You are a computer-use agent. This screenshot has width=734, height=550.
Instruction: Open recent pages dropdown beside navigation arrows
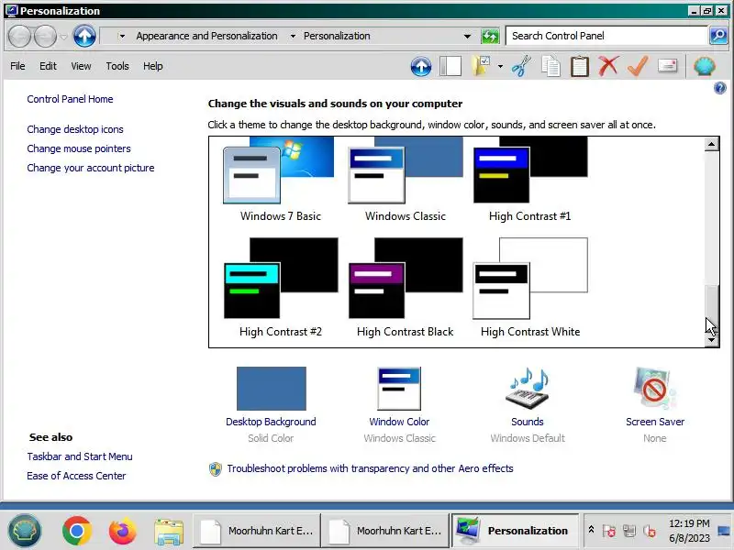click(x=63, y=36)
